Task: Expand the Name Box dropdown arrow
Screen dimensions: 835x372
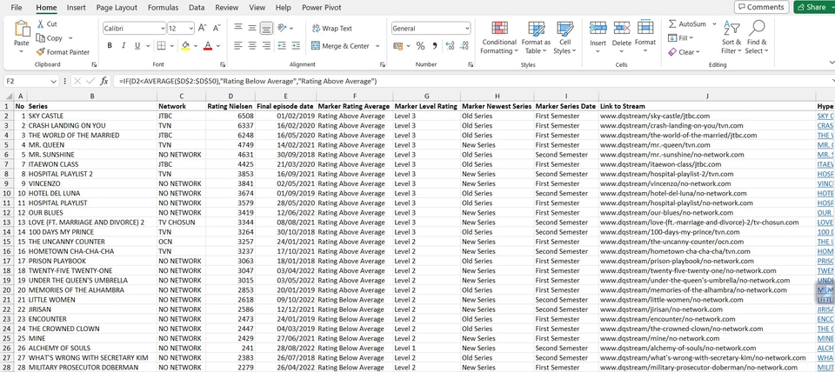Action: (x=53, y=82)
